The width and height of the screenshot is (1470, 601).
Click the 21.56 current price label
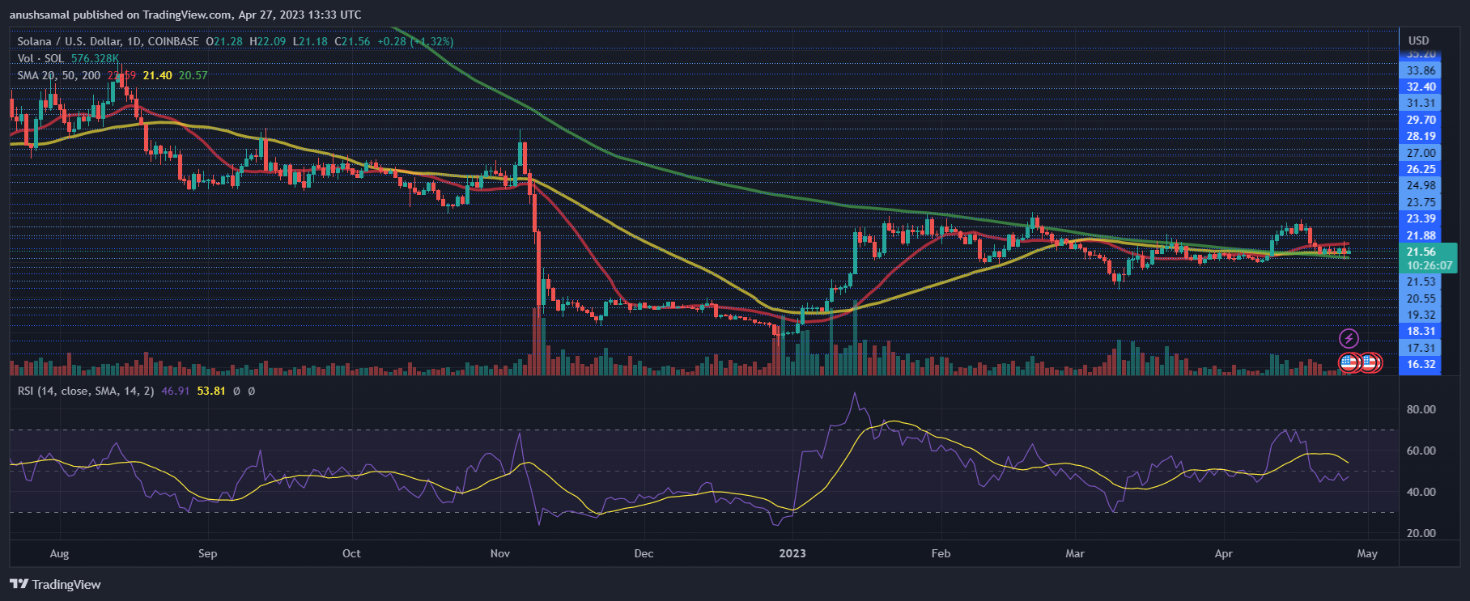(1421, 252)
